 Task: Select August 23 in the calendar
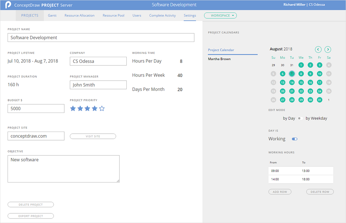[x=310, y=91]
